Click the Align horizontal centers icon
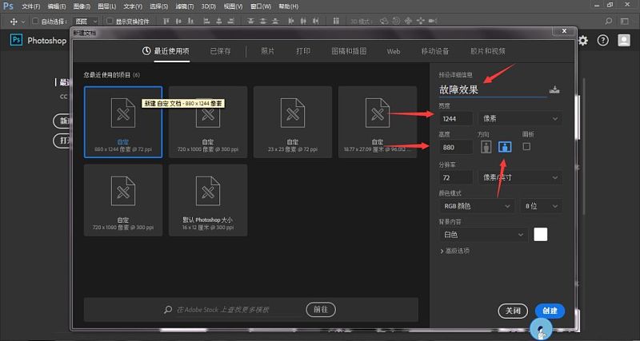 point(219,22)
